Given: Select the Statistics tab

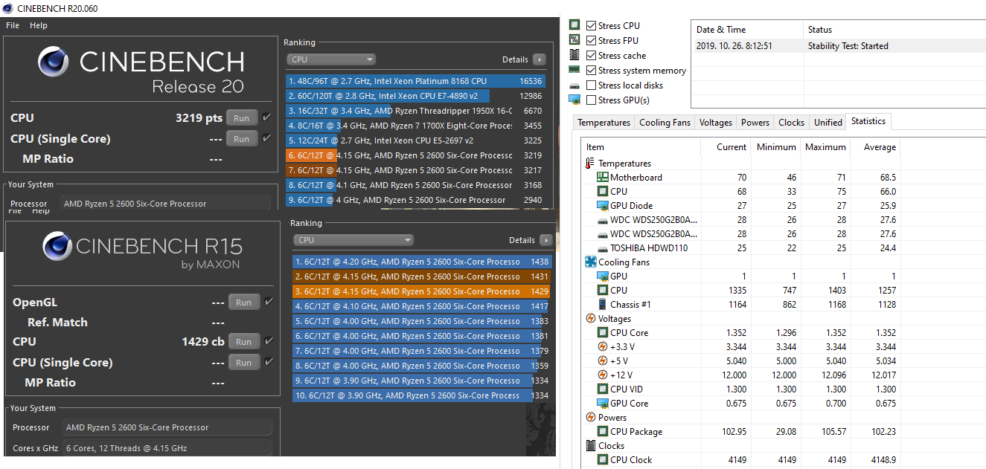Looking at the screenshot, I should coord(868,121).
